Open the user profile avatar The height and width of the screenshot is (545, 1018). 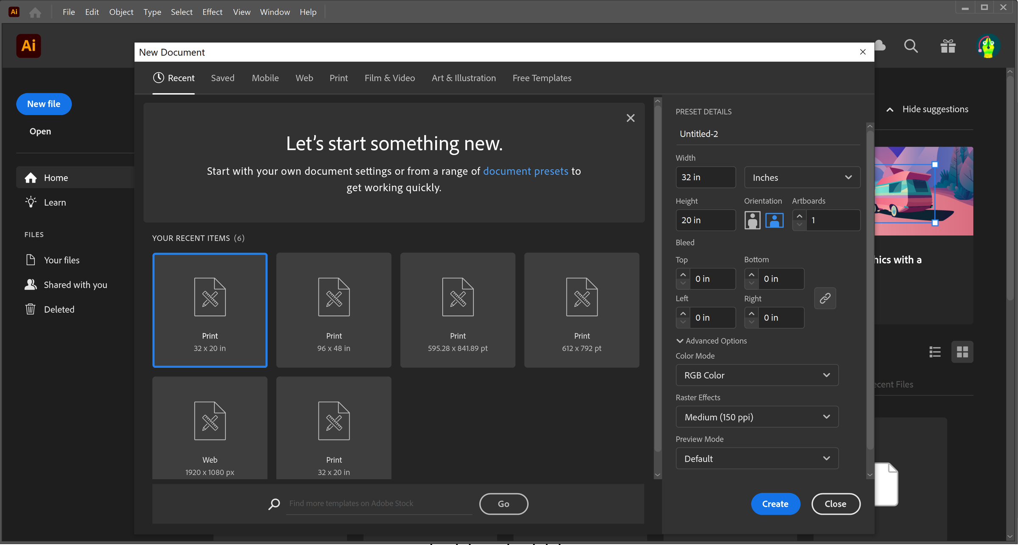point(988,46)
